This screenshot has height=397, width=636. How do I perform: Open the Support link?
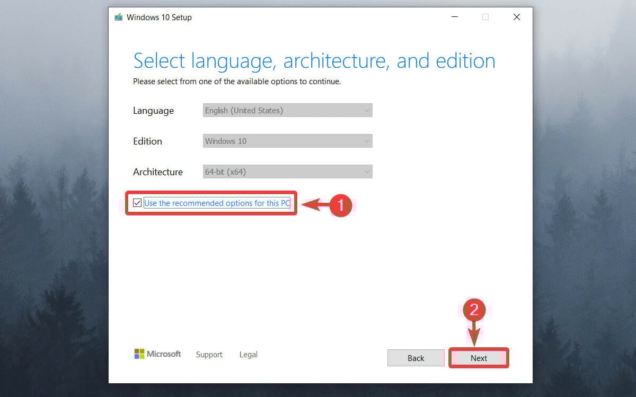click(x=209, y=355)
